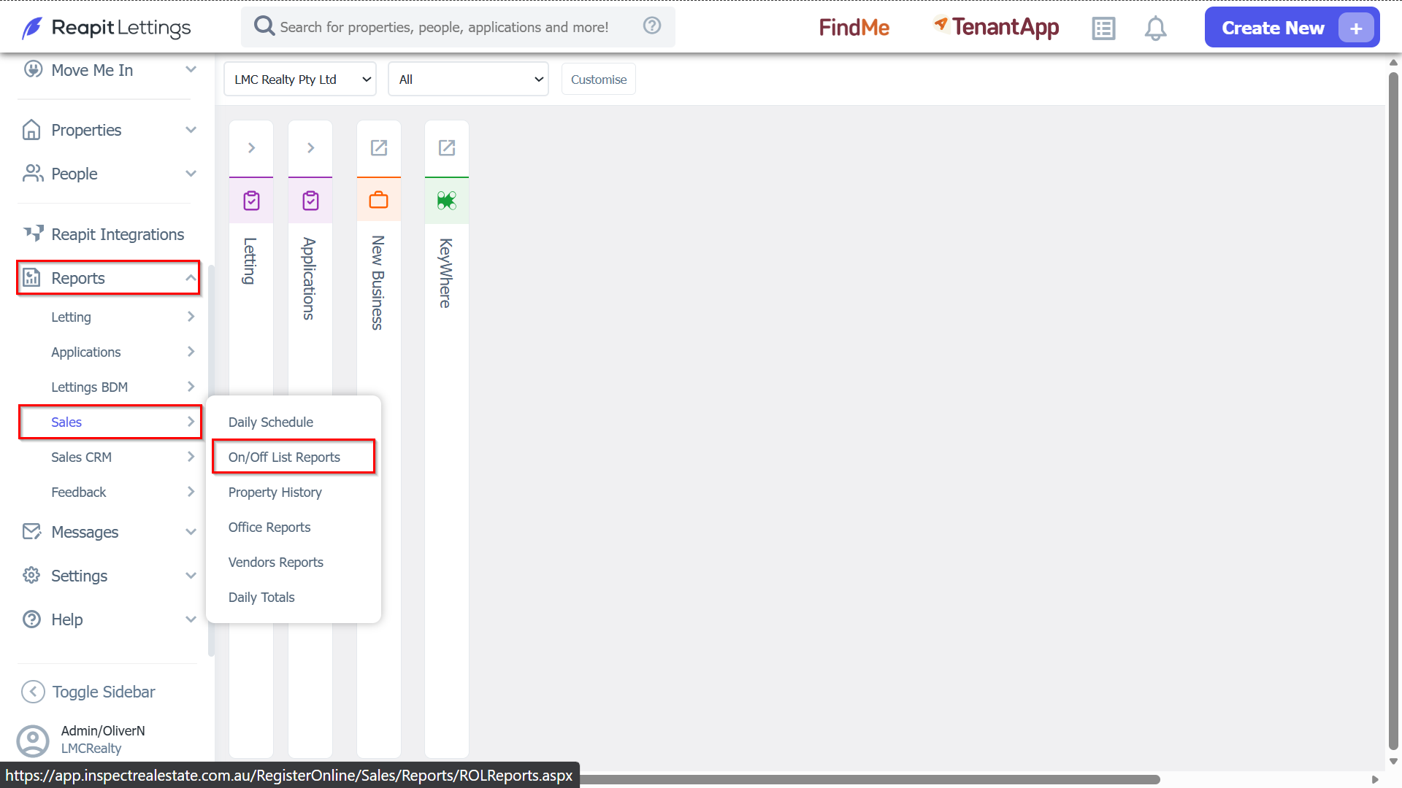Click the plus icon on Create New
The height and width of the screenshot is (788, 1402).
[x=1356, y=28]
